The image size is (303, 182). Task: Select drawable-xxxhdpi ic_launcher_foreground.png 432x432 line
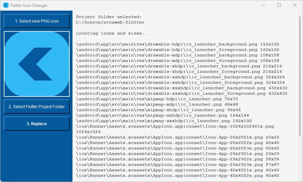182,93
